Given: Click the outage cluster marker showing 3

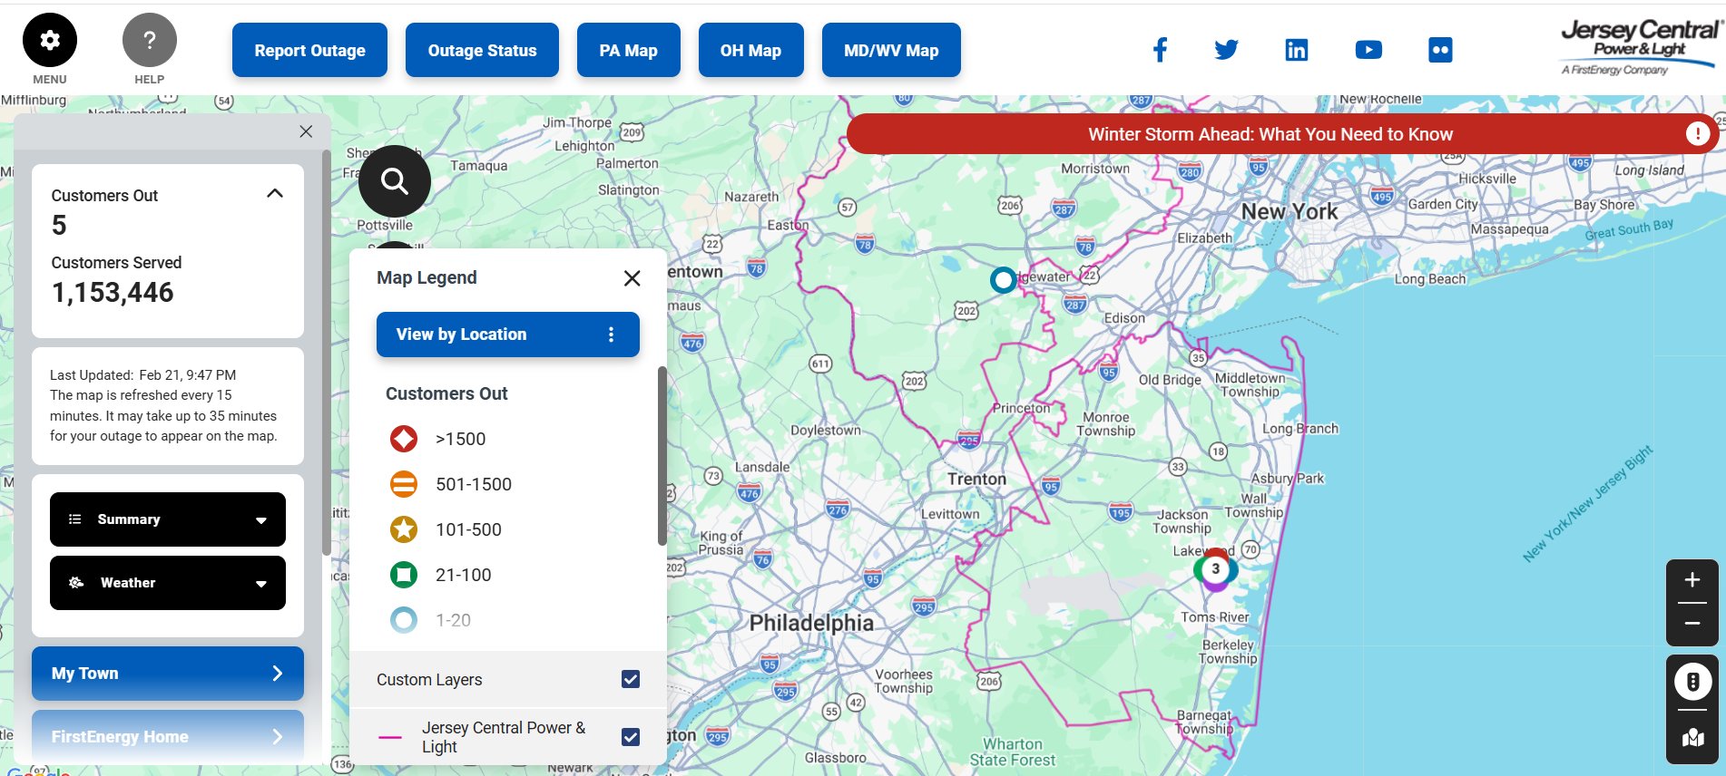Looking at the screenshot, I should [1216, 569].
